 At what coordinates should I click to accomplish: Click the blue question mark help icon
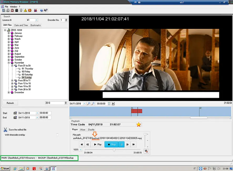42,11
